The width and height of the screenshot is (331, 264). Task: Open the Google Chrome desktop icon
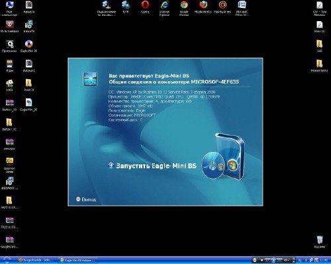coord(184,9)
